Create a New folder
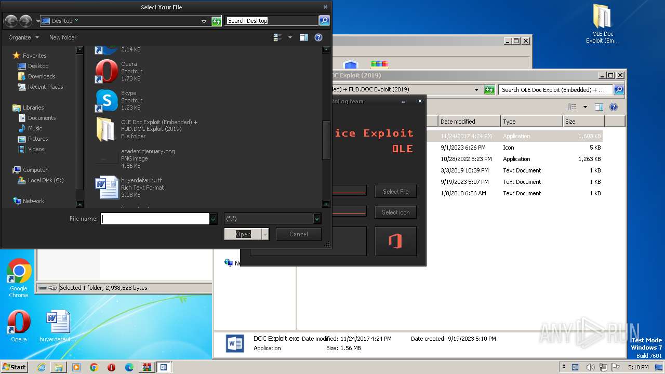Screen dimensions: 665x374 [x=63, y=37]
